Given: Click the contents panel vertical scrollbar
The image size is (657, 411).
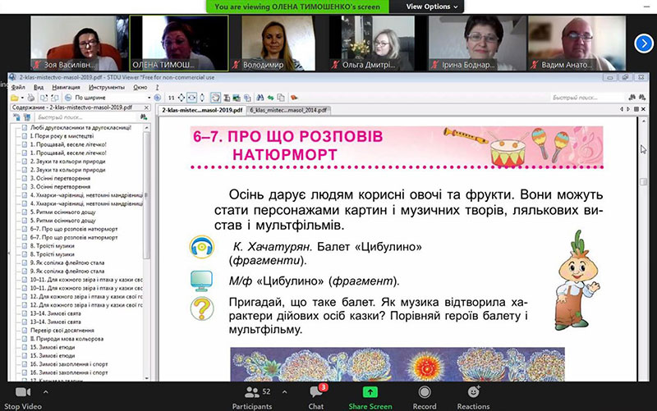Looking at the screenshot, I should click(147, 253).
